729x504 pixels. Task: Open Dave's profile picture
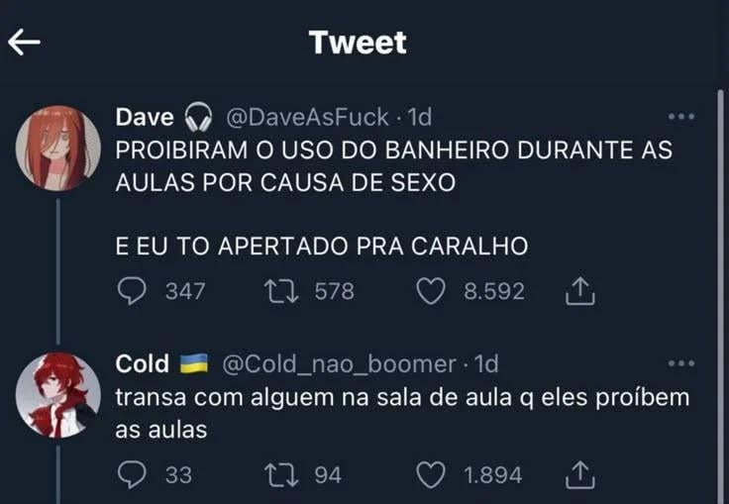pos(58,149)
